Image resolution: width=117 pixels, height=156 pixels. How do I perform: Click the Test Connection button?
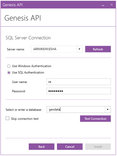click(95, 118)
